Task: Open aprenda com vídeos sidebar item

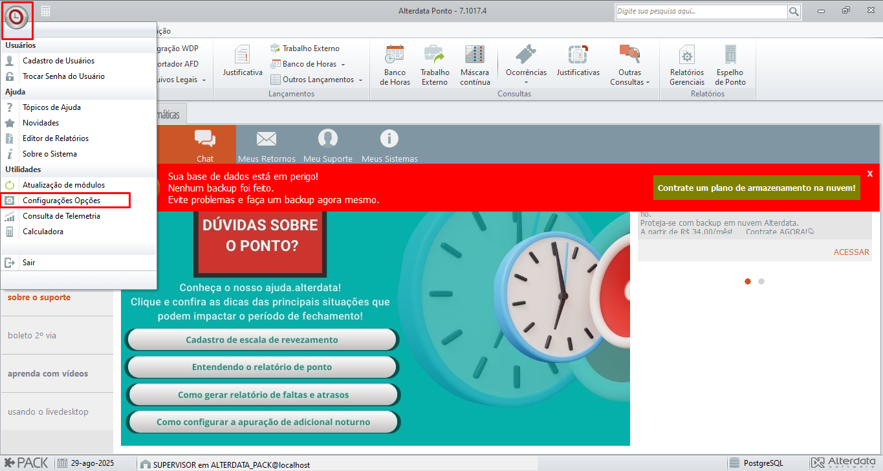Action: click(57, 374)
